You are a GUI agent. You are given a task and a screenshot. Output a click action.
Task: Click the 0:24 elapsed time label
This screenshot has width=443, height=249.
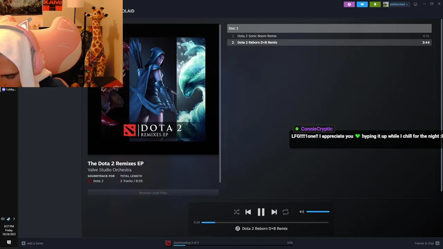[197, 222]
